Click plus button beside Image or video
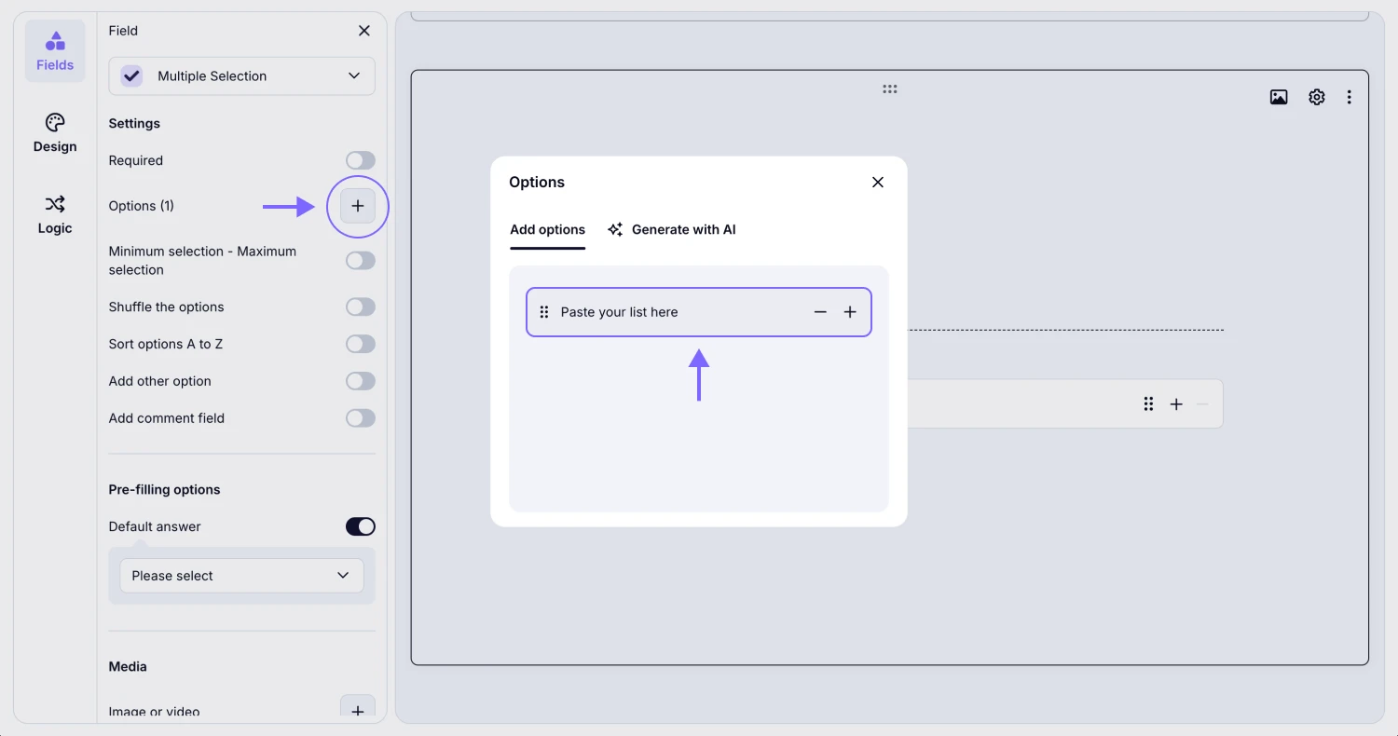The width and height of the screenshot is (1398, 736). point(358,710)
